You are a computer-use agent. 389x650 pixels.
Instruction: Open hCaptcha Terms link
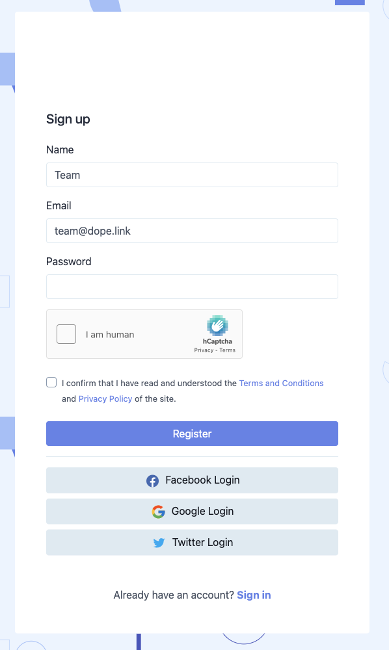coord(227,350)
